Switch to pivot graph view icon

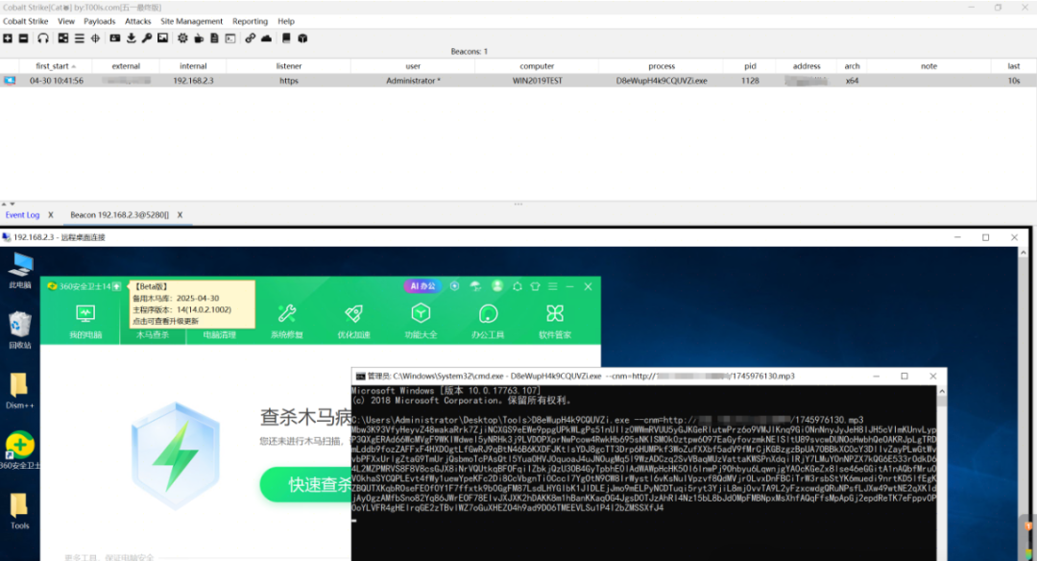pyautogui.click(x=62, y=38)
